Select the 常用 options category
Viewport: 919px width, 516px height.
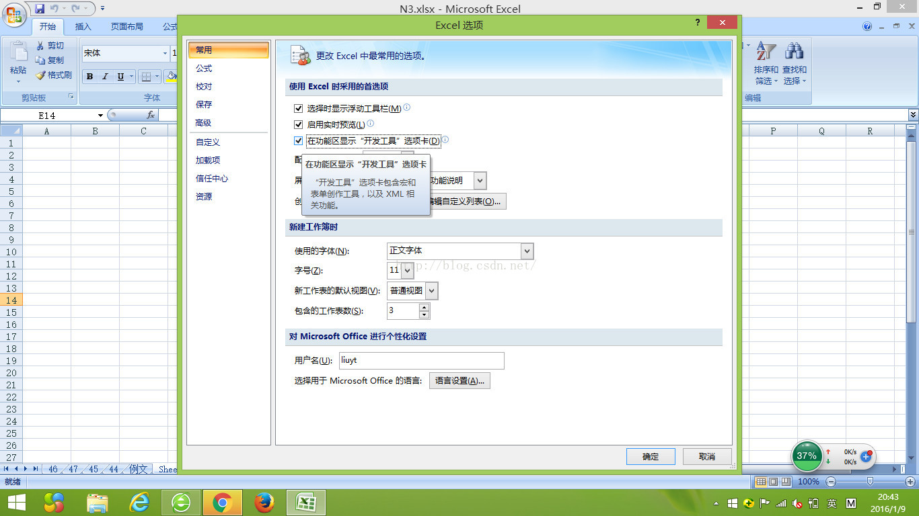[229, 50]
